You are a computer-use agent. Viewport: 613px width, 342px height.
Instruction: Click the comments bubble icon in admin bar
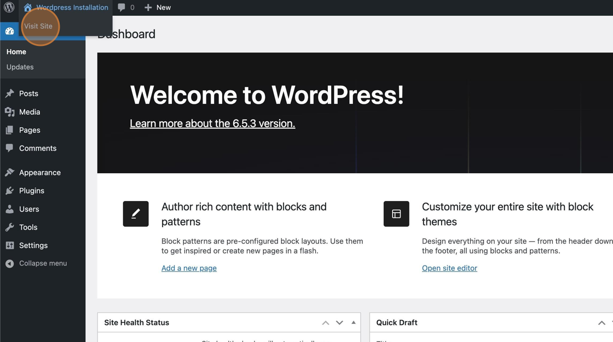click(122, 8)
